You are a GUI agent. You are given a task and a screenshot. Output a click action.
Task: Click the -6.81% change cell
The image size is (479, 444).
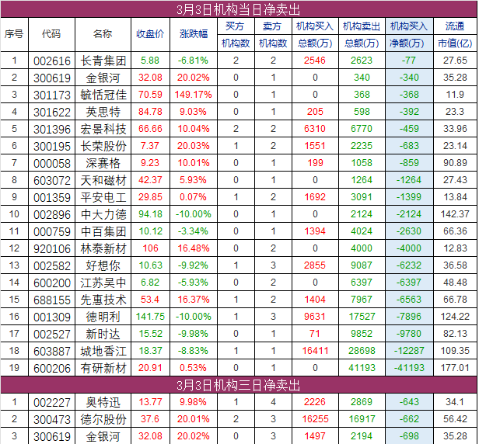click(x=193, y=61)
